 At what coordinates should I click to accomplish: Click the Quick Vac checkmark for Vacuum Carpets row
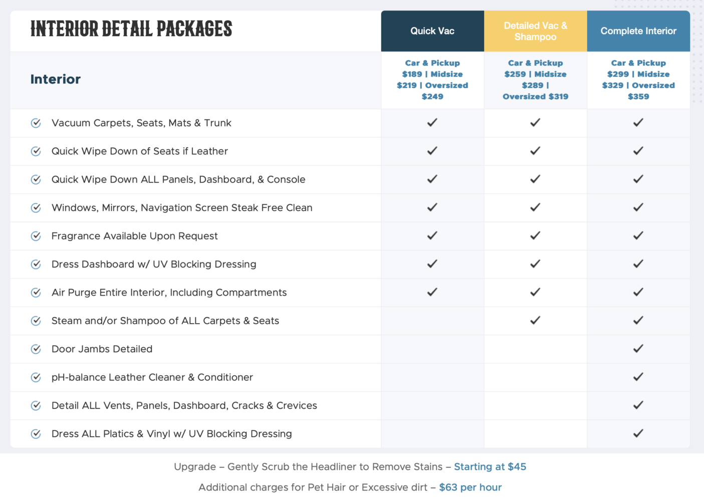pyautogui.click(x=432, y=122)
